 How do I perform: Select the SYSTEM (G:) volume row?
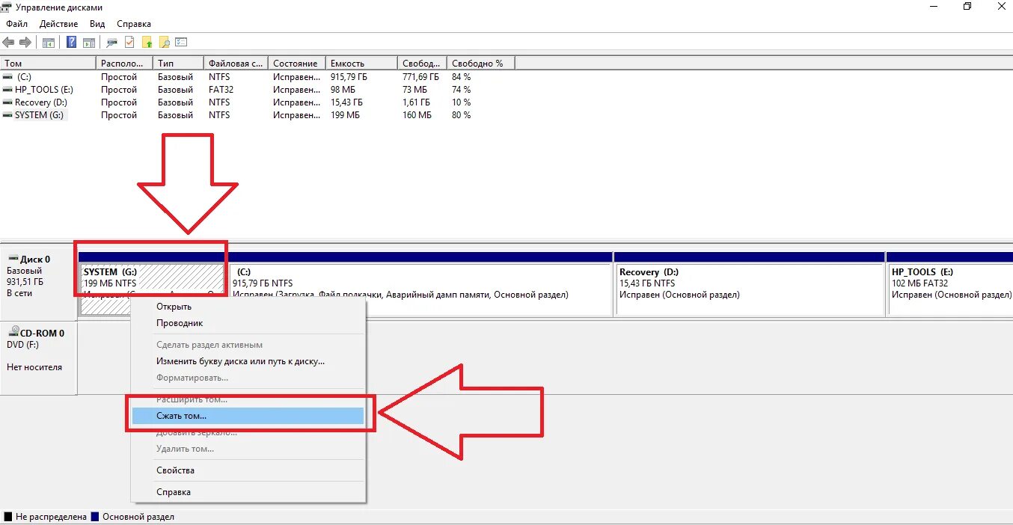[258, 115]
